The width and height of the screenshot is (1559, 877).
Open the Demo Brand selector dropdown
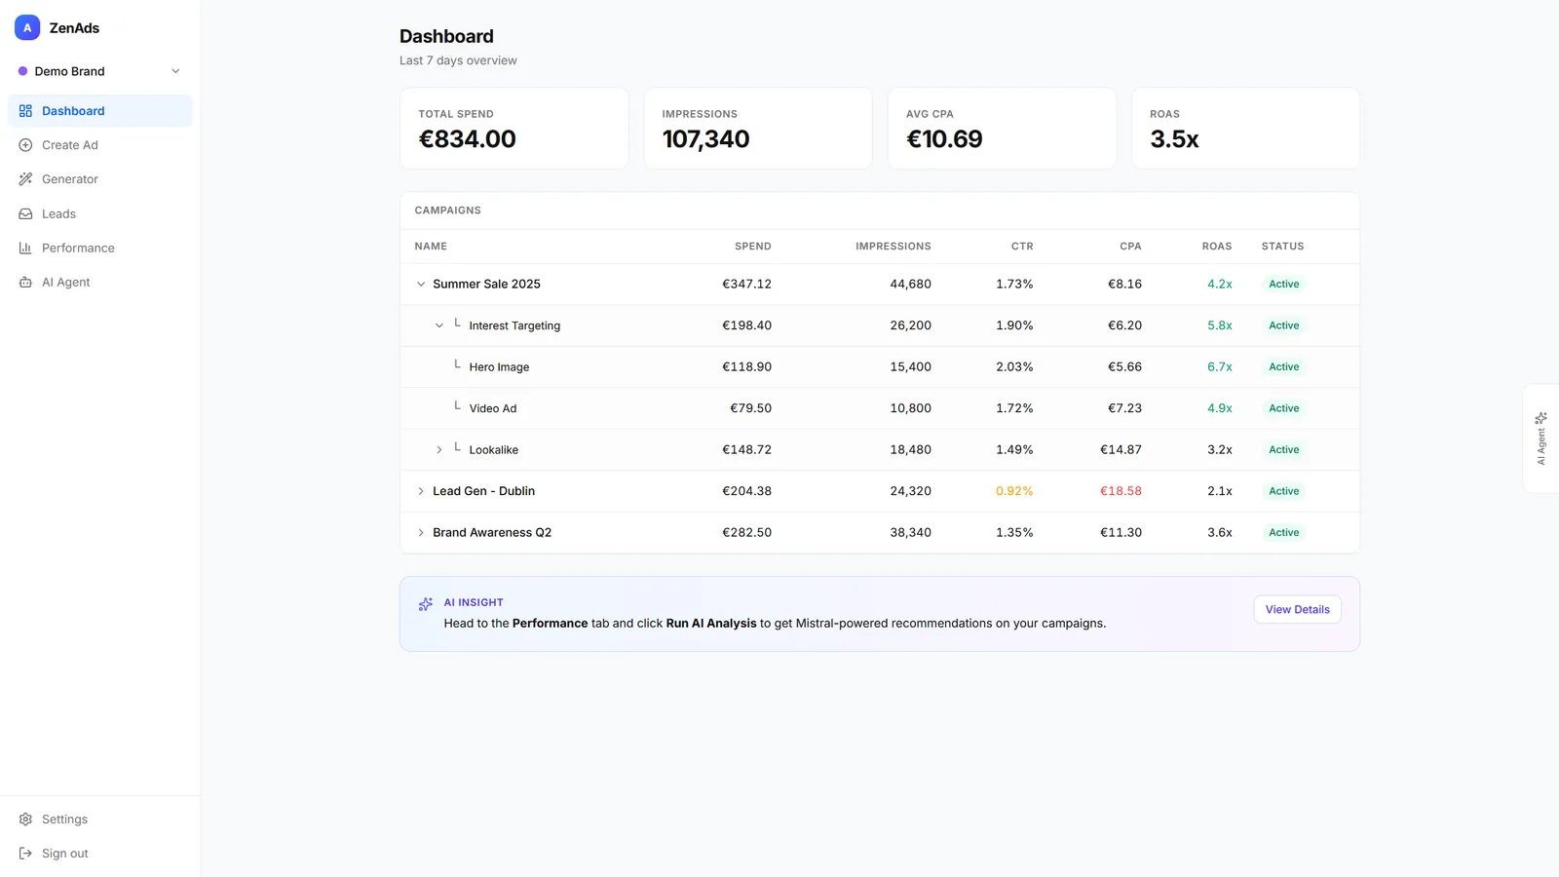(99, 71)
